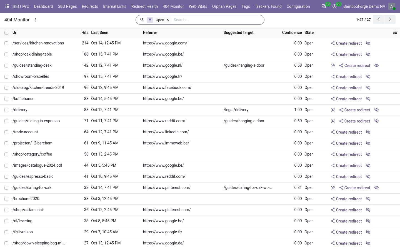Ignore the /delivery entry

[x=376, y=110]
